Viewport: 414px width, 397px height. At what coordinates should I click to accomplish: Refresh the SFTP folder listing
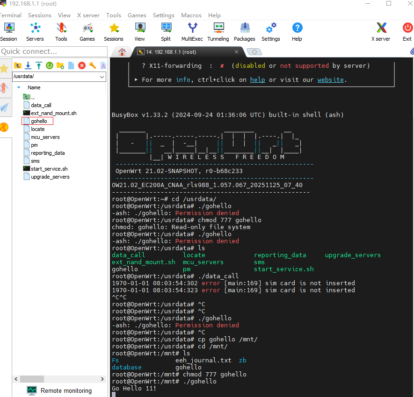50,65
